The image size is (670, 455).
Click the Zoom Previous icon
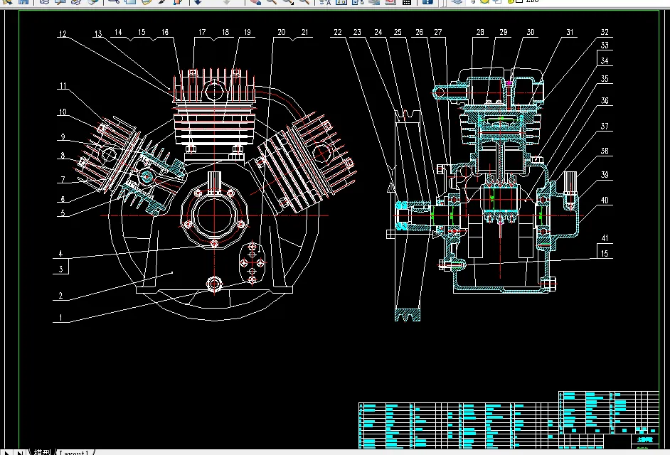pos(304,2)
